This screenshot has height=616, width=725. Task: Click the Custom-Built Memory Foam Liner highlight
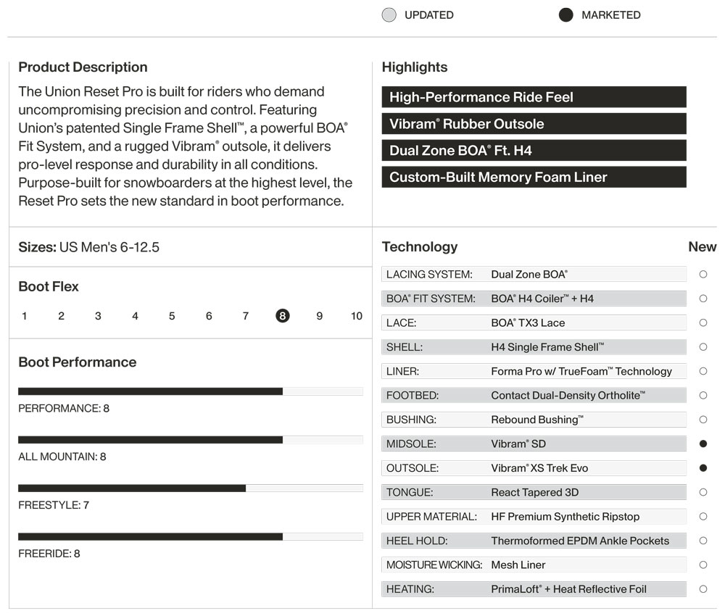(x=534, y=177)
